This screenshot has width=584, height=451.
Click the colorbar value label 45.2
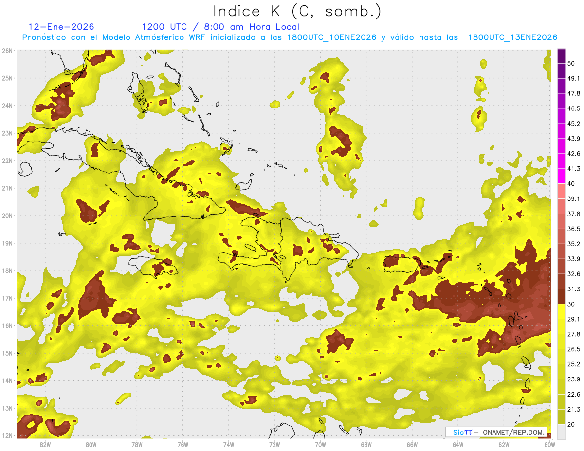(x=574, y=123)
